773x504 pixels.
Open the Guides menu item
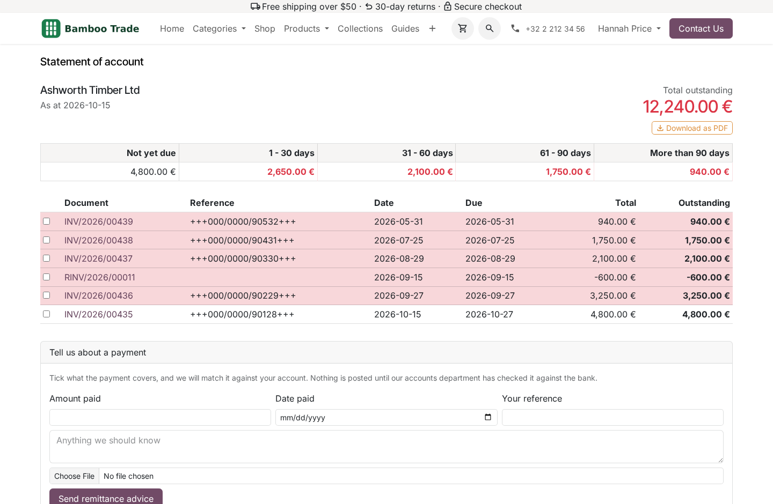coord(405,28)
